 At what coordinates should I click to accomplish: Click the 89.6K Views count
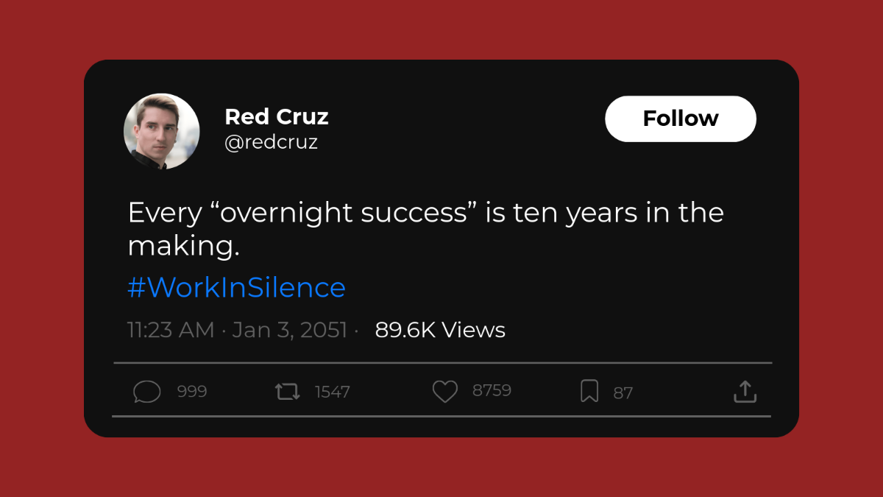click(440, 330)
